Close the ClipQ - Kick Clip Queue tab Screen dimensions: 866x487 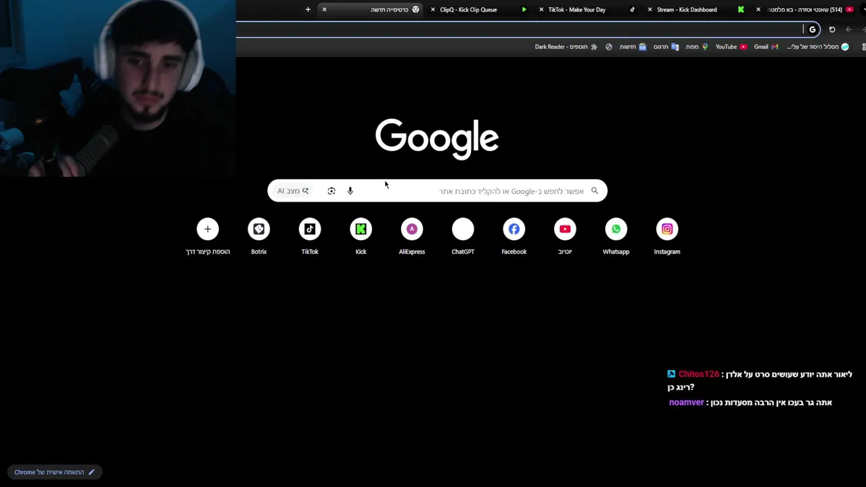coord(433,9)
